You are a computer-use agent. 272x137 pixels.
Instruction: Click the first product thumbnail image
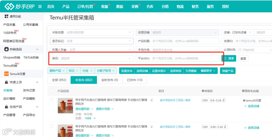pyautogui.click(x=65, y=106)
